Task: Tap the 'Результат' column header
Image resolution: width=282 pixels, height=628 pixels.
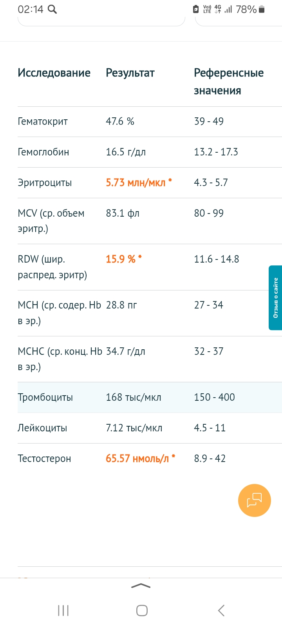Action: click(x=130, y=73)
